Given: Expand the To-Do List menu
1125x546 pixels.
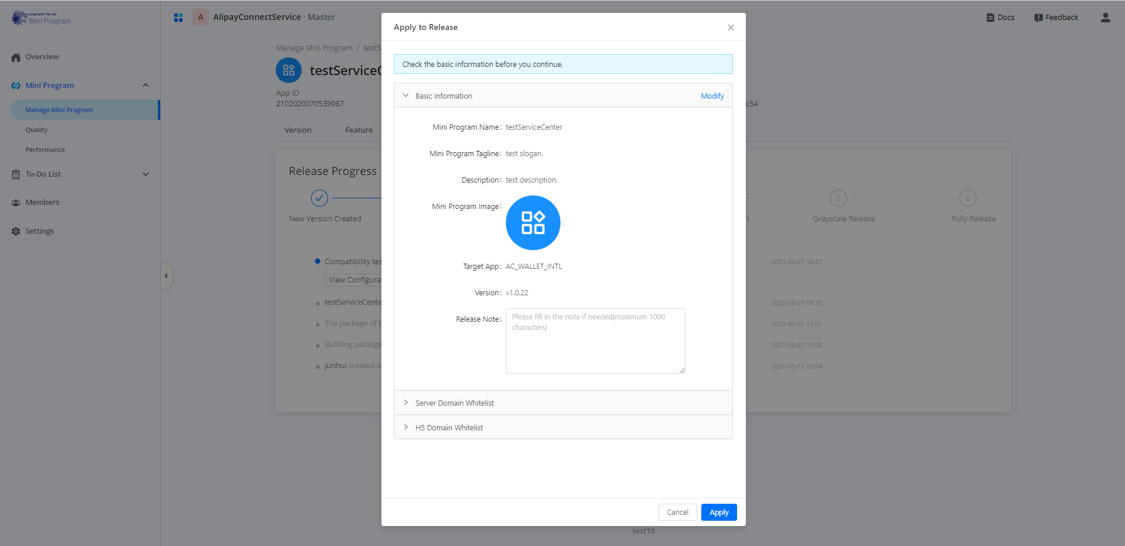Looking at the screenshot, I should (146, 174).
